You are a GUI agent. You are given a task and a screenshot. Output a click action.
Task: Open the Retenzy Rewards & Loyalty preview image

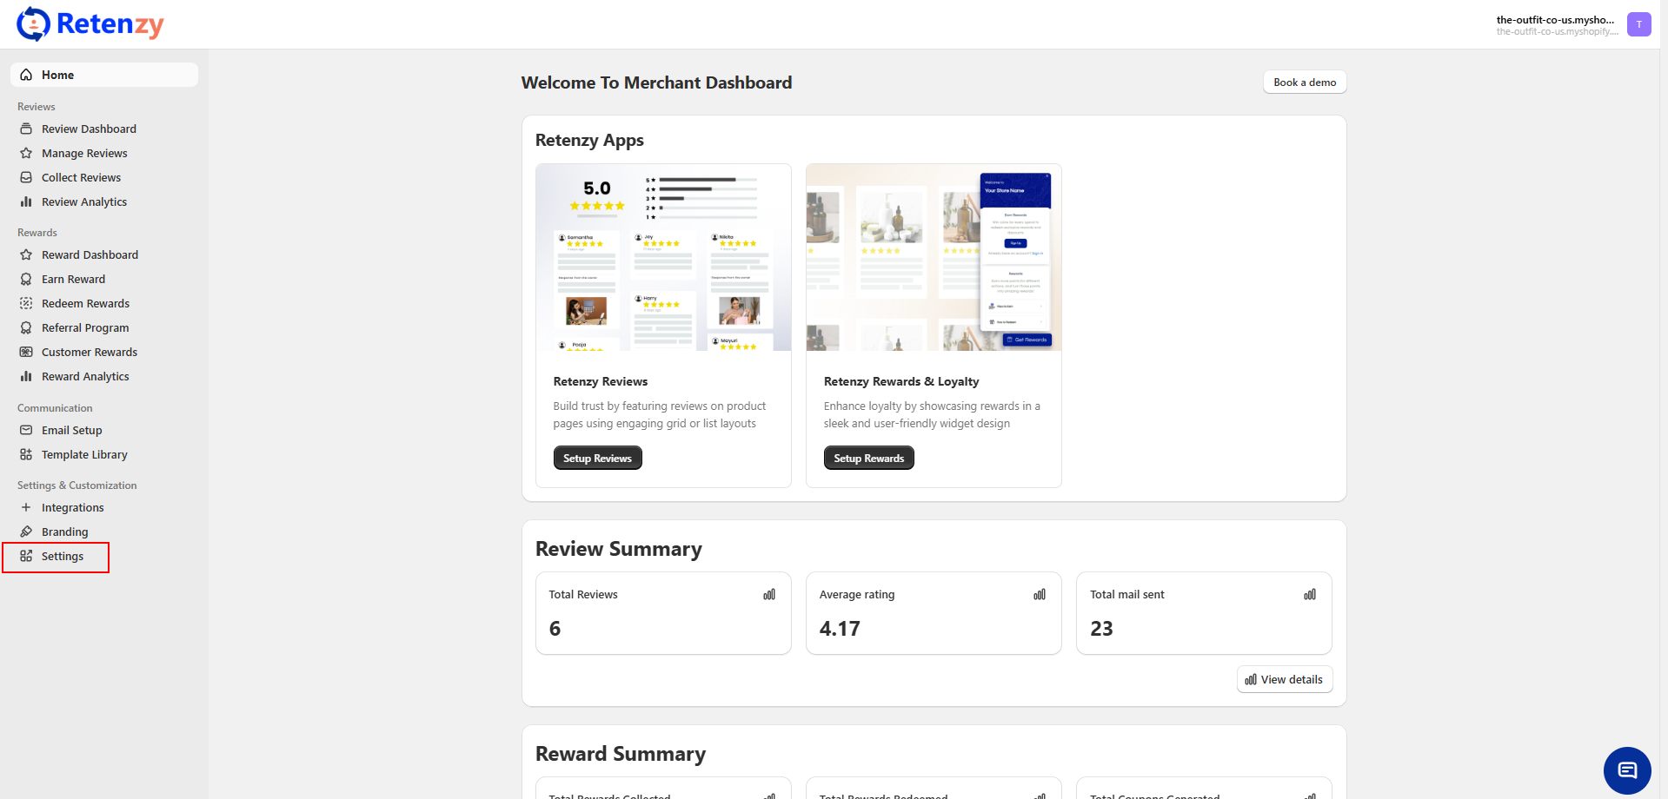click(x=934, y=258)
